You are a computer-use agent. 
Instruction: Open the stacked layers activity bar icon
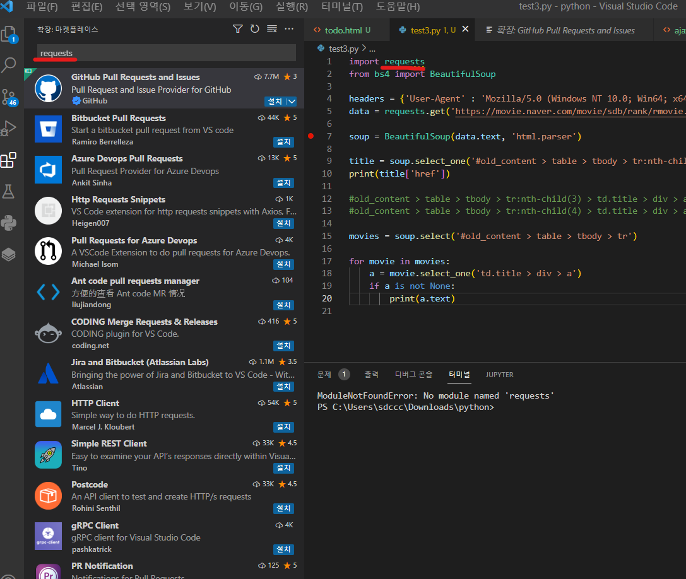coord(9,255)
